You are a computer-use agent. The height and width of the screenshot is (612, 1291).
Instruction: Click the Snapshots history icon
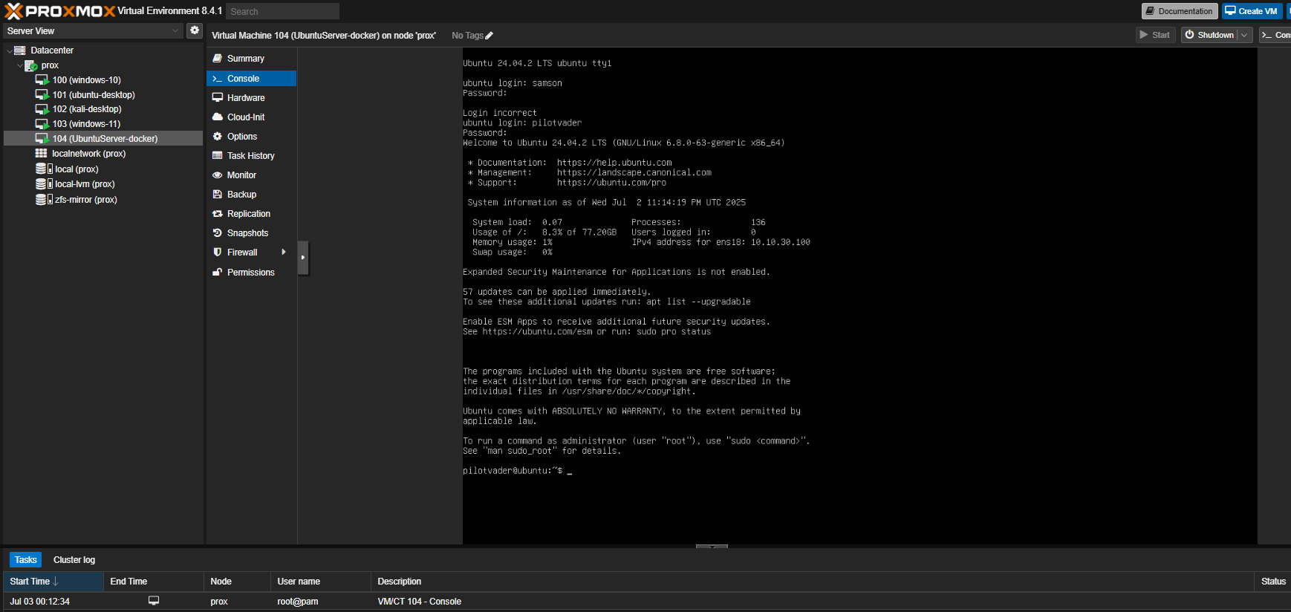point(218,233)
